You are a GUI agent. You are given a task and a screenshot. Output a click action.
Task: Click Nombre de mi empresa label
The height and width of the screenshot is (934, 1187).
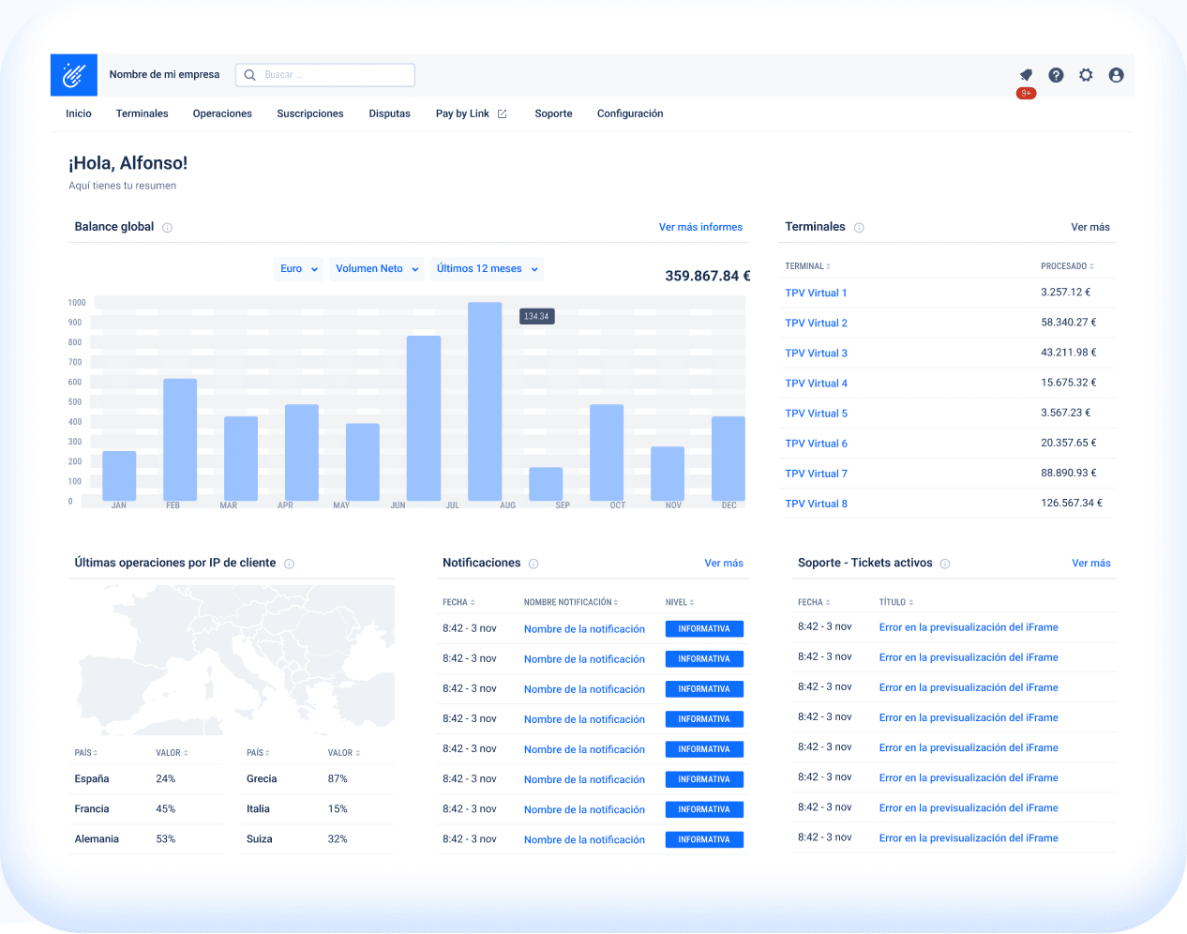click(x=164, y=75)
